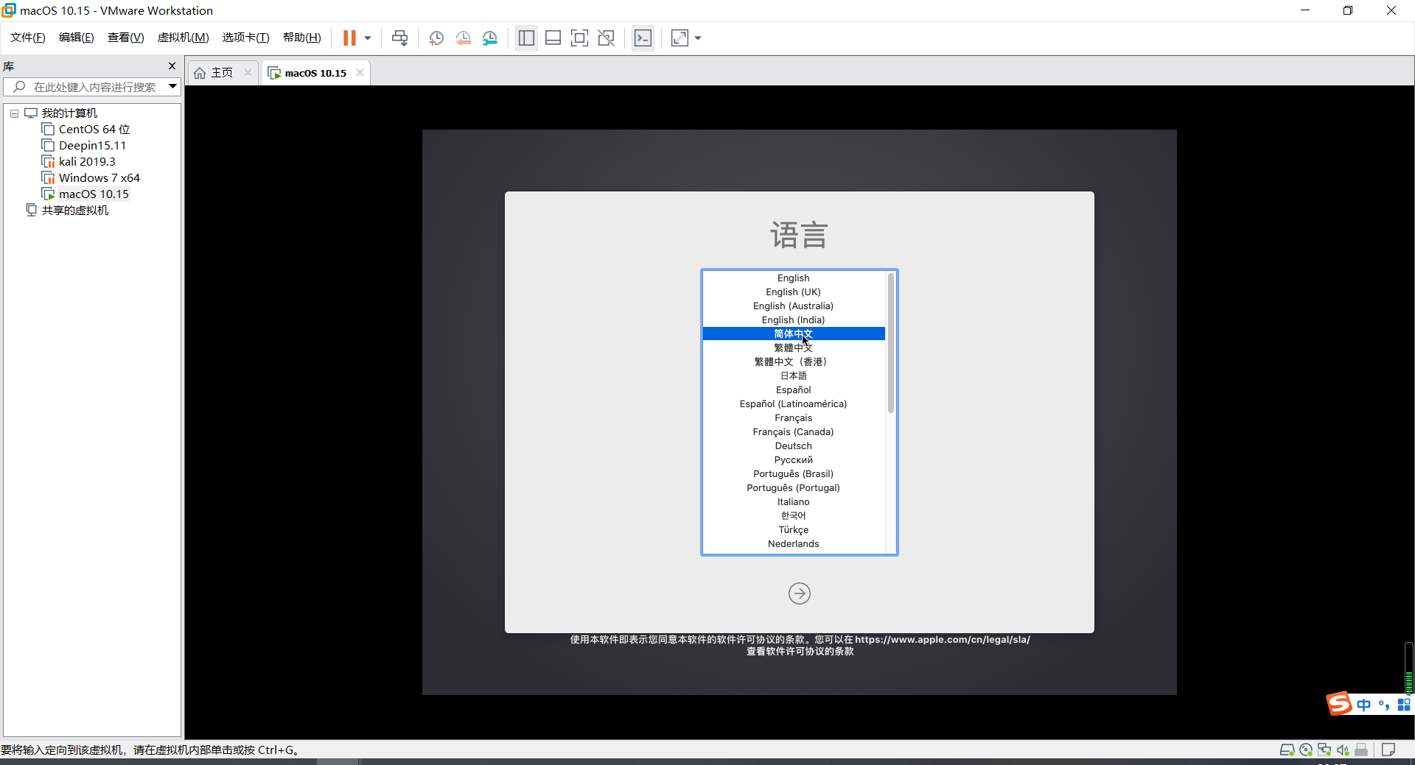
Task: Select Windows 7 x64 virtual machine
Action: click(x=99, y=177)
